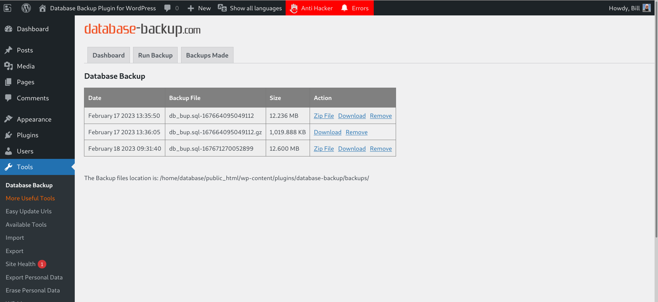Screen dimensions: 658x302
Task: Click the Site Health notification badge
Action: [42, 264]
